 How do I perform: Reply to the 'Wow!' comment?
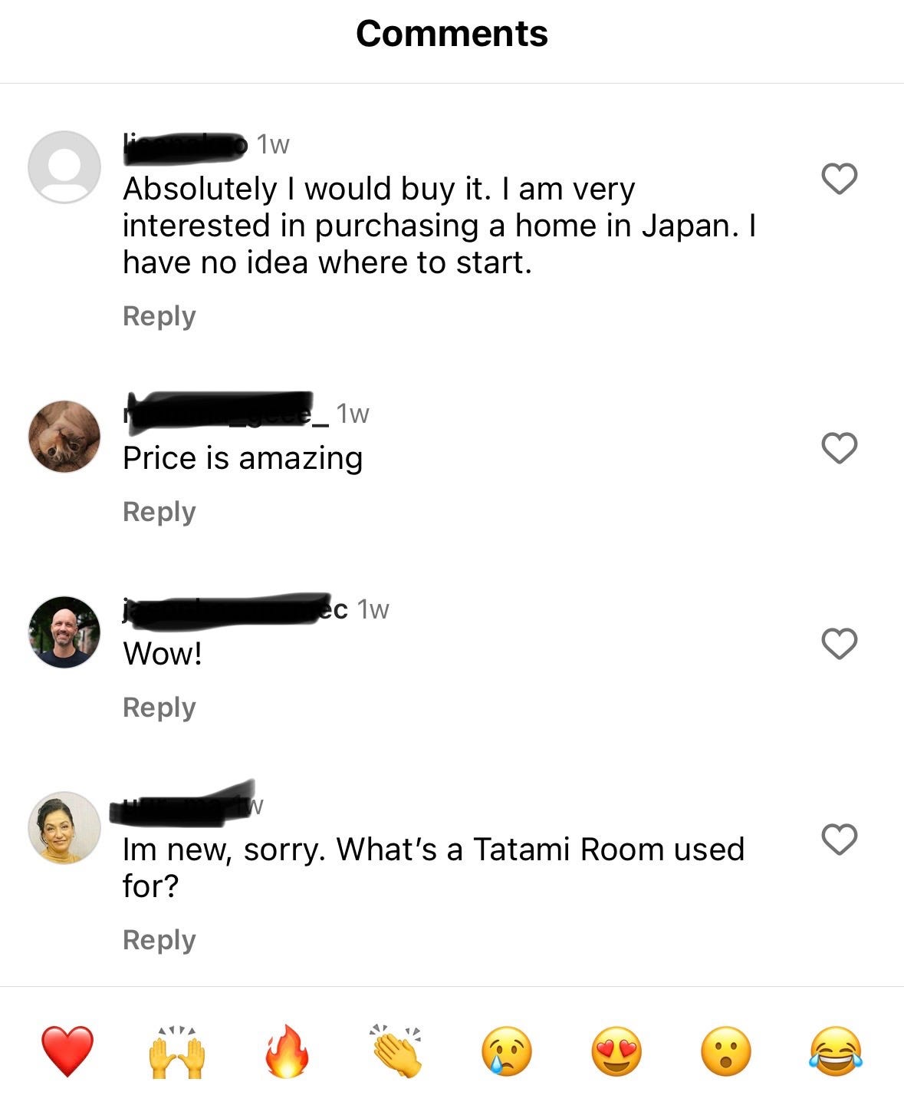159,708
